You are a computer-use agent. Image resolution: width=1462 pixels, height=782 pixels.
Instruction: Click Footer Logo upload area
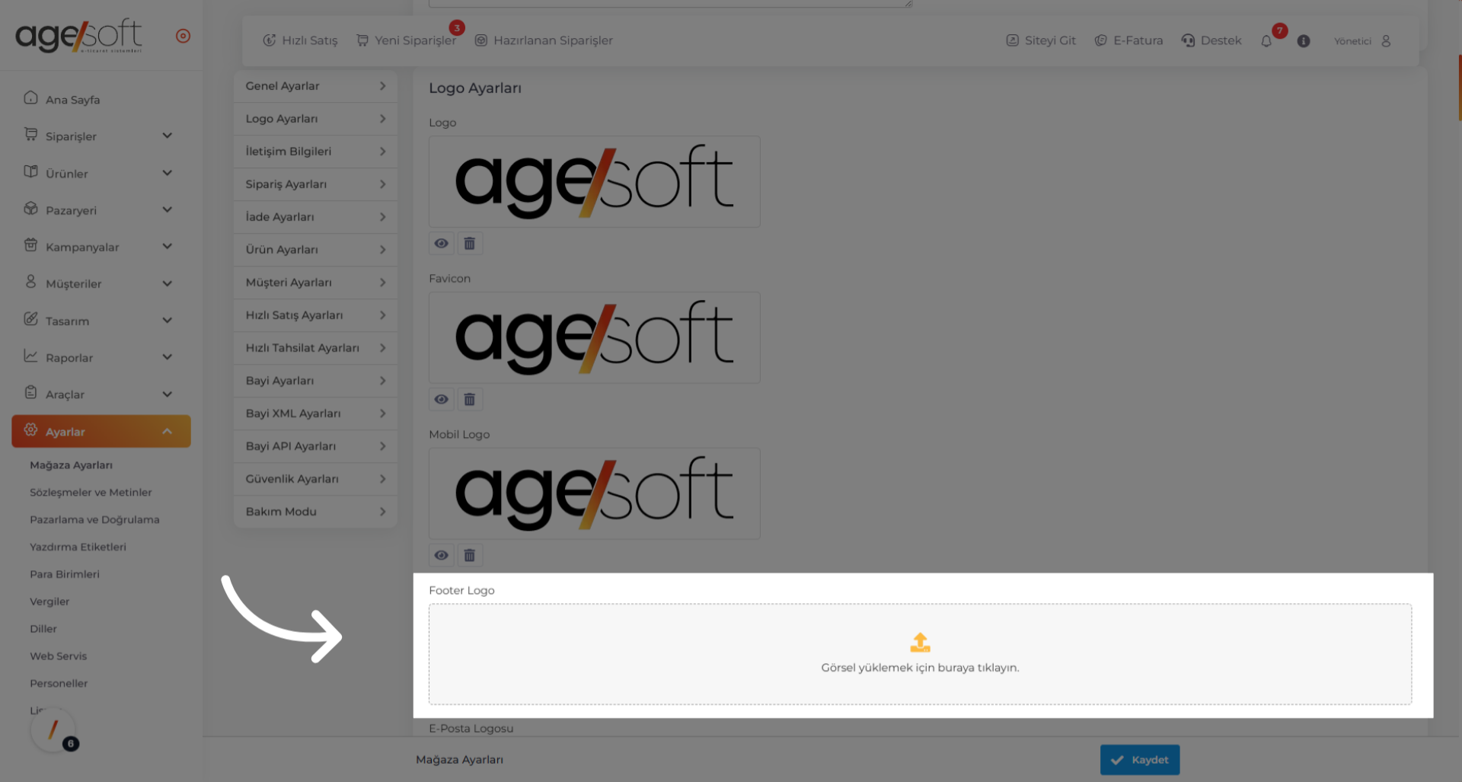tap(920, 654)
